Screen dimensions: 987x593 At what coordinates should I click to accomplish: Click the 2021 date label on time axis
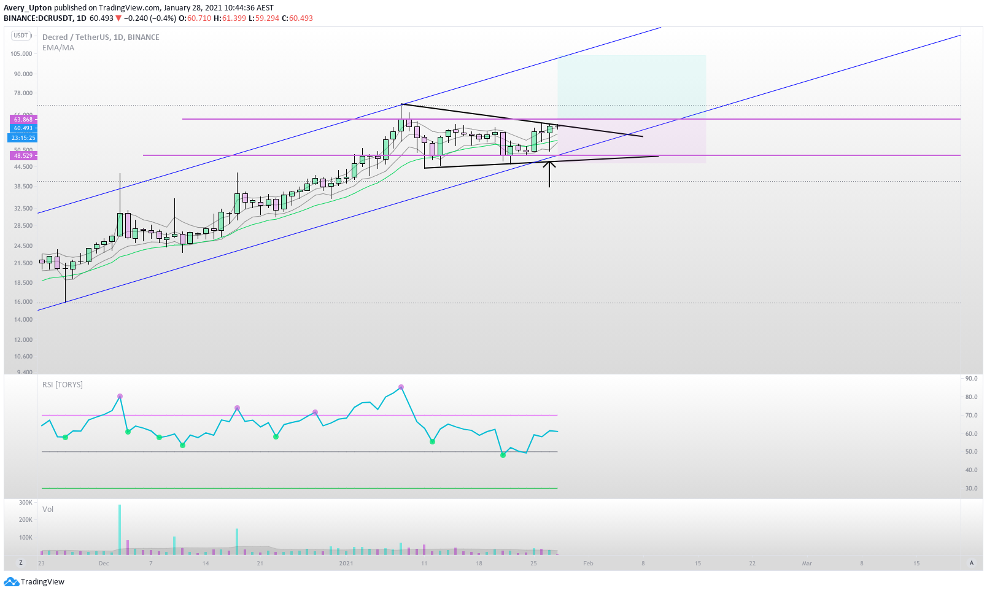pos(346,564)
